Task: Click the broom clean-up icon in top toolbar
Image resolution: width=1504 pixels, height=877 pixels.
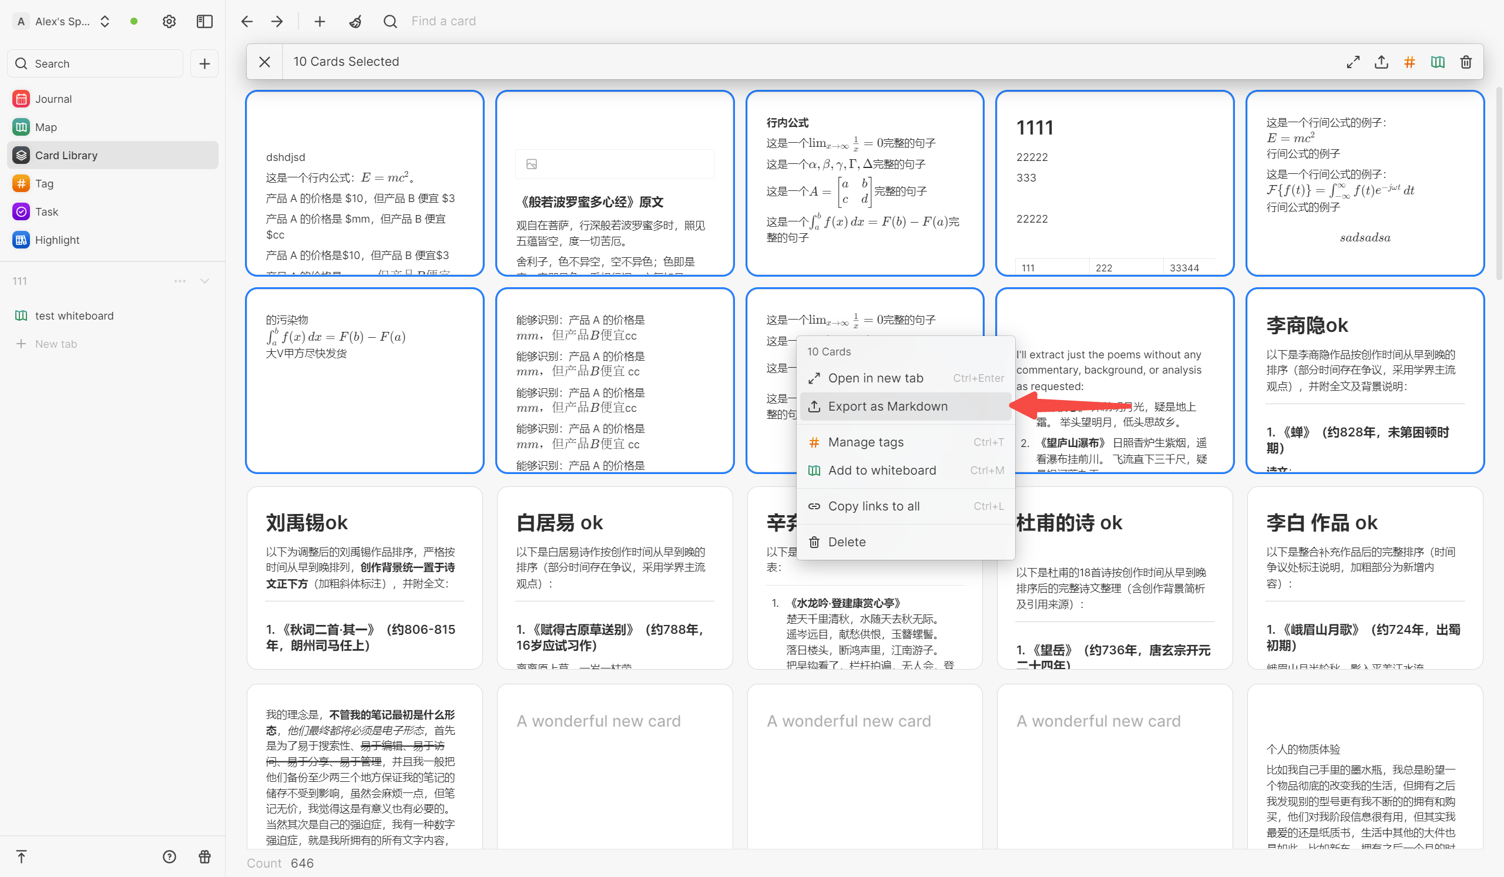Action: pos(355,22)
